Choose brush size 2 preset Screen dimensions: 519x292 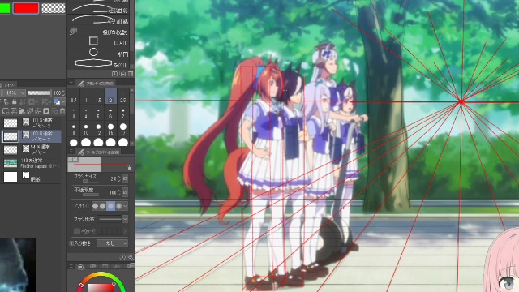click(110, 97)
